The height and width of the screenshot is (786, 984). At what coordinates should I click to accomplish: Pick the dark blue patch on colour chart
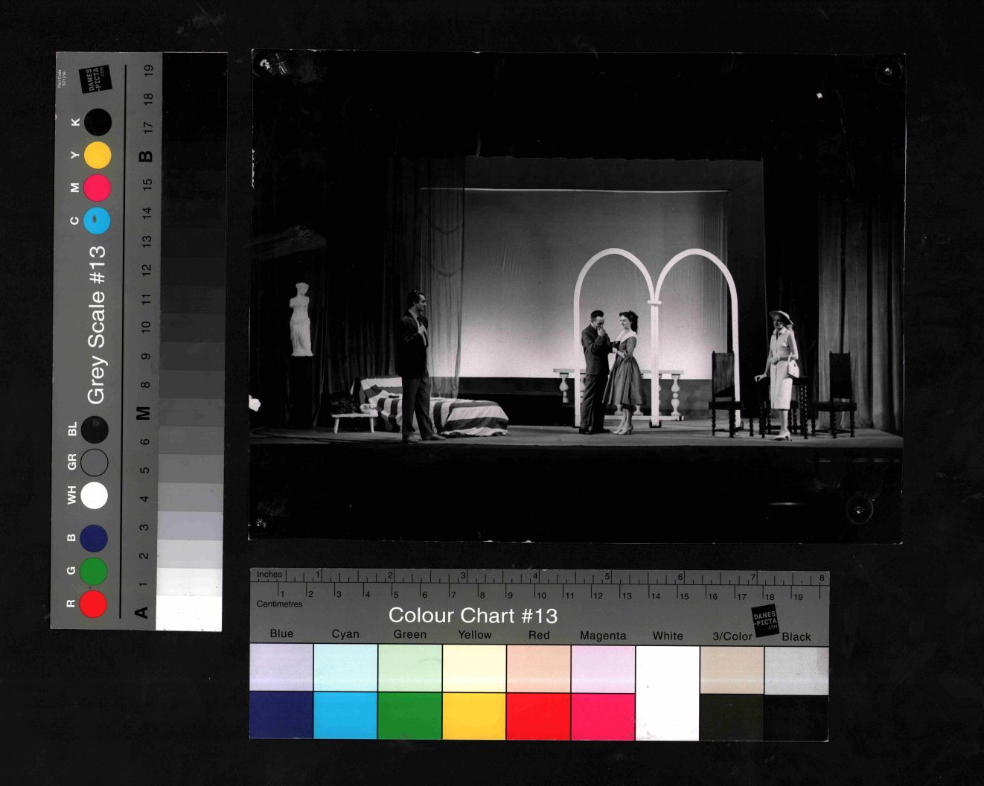point(281,716)
